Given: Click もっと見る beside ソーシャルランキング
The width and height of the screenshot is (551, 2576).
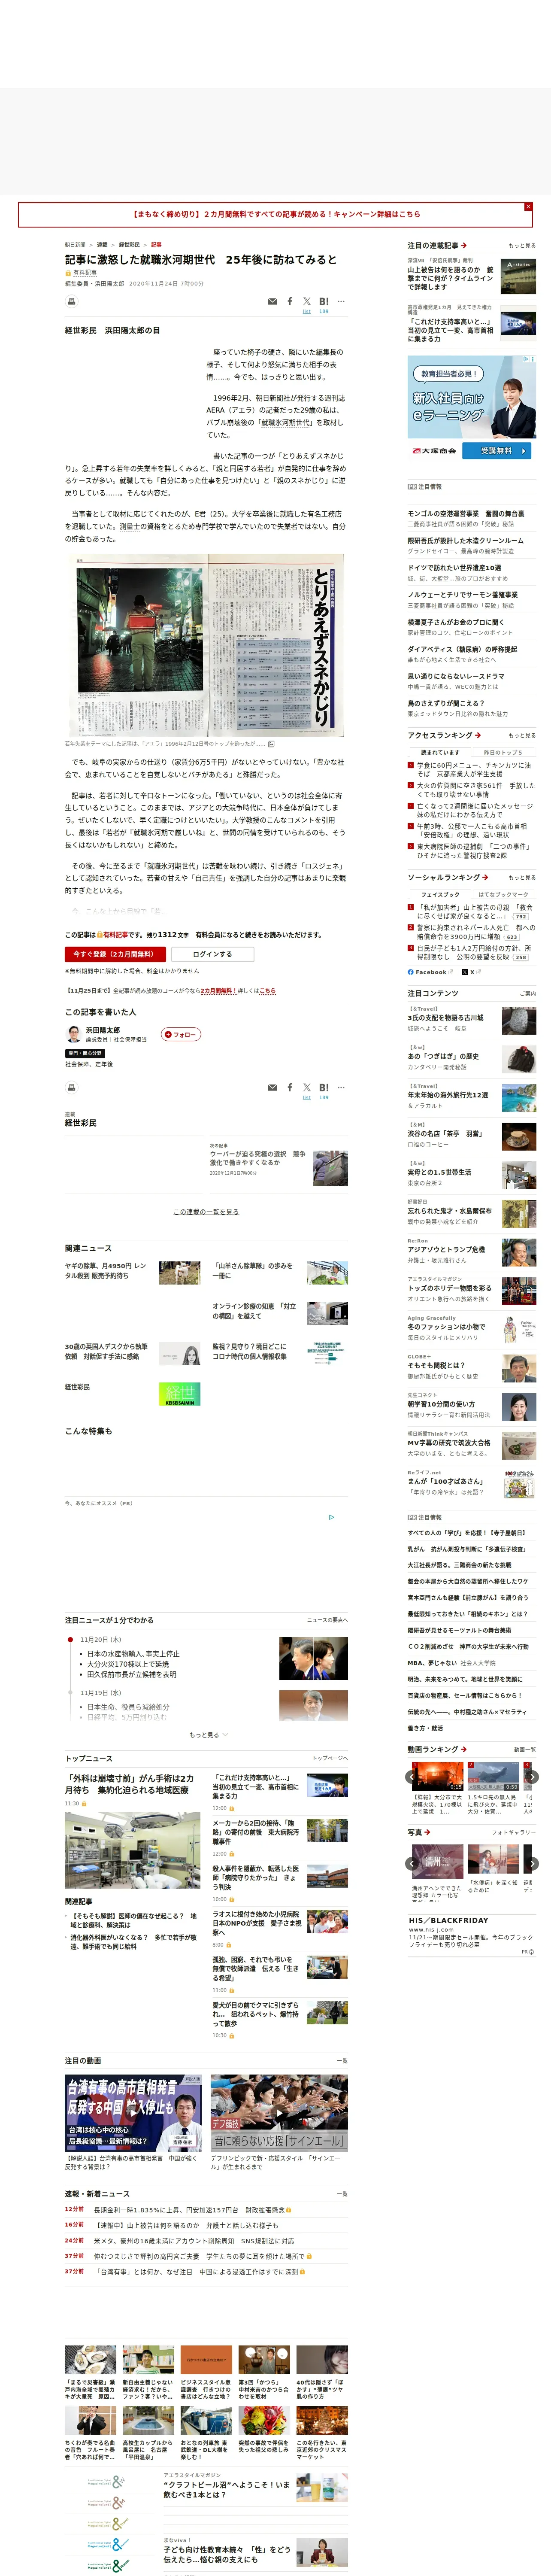Looking at the screenshot, I should 522,878.
